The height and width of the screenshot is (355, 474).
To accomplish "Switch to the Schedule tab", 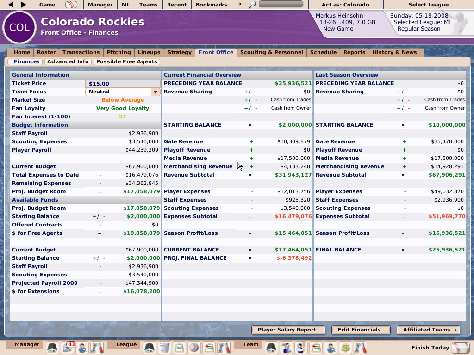I will point(323,52).
